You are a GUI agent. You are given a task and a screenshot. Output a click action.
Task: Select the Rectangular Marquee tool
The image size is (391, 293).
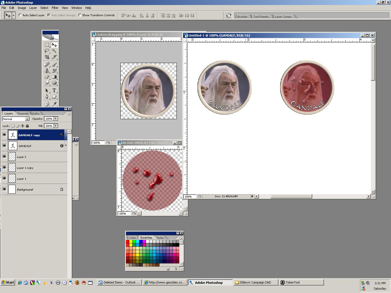47,45
